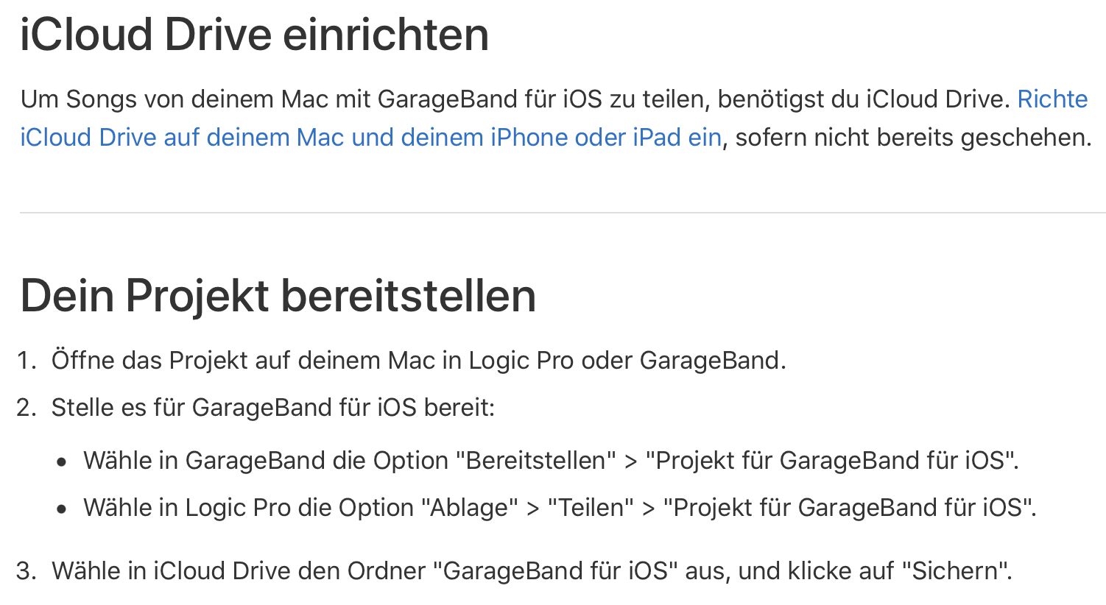Click the list number '1.' marker
Viewport: 1106px width, 605px height.
(x=27, y=361)
